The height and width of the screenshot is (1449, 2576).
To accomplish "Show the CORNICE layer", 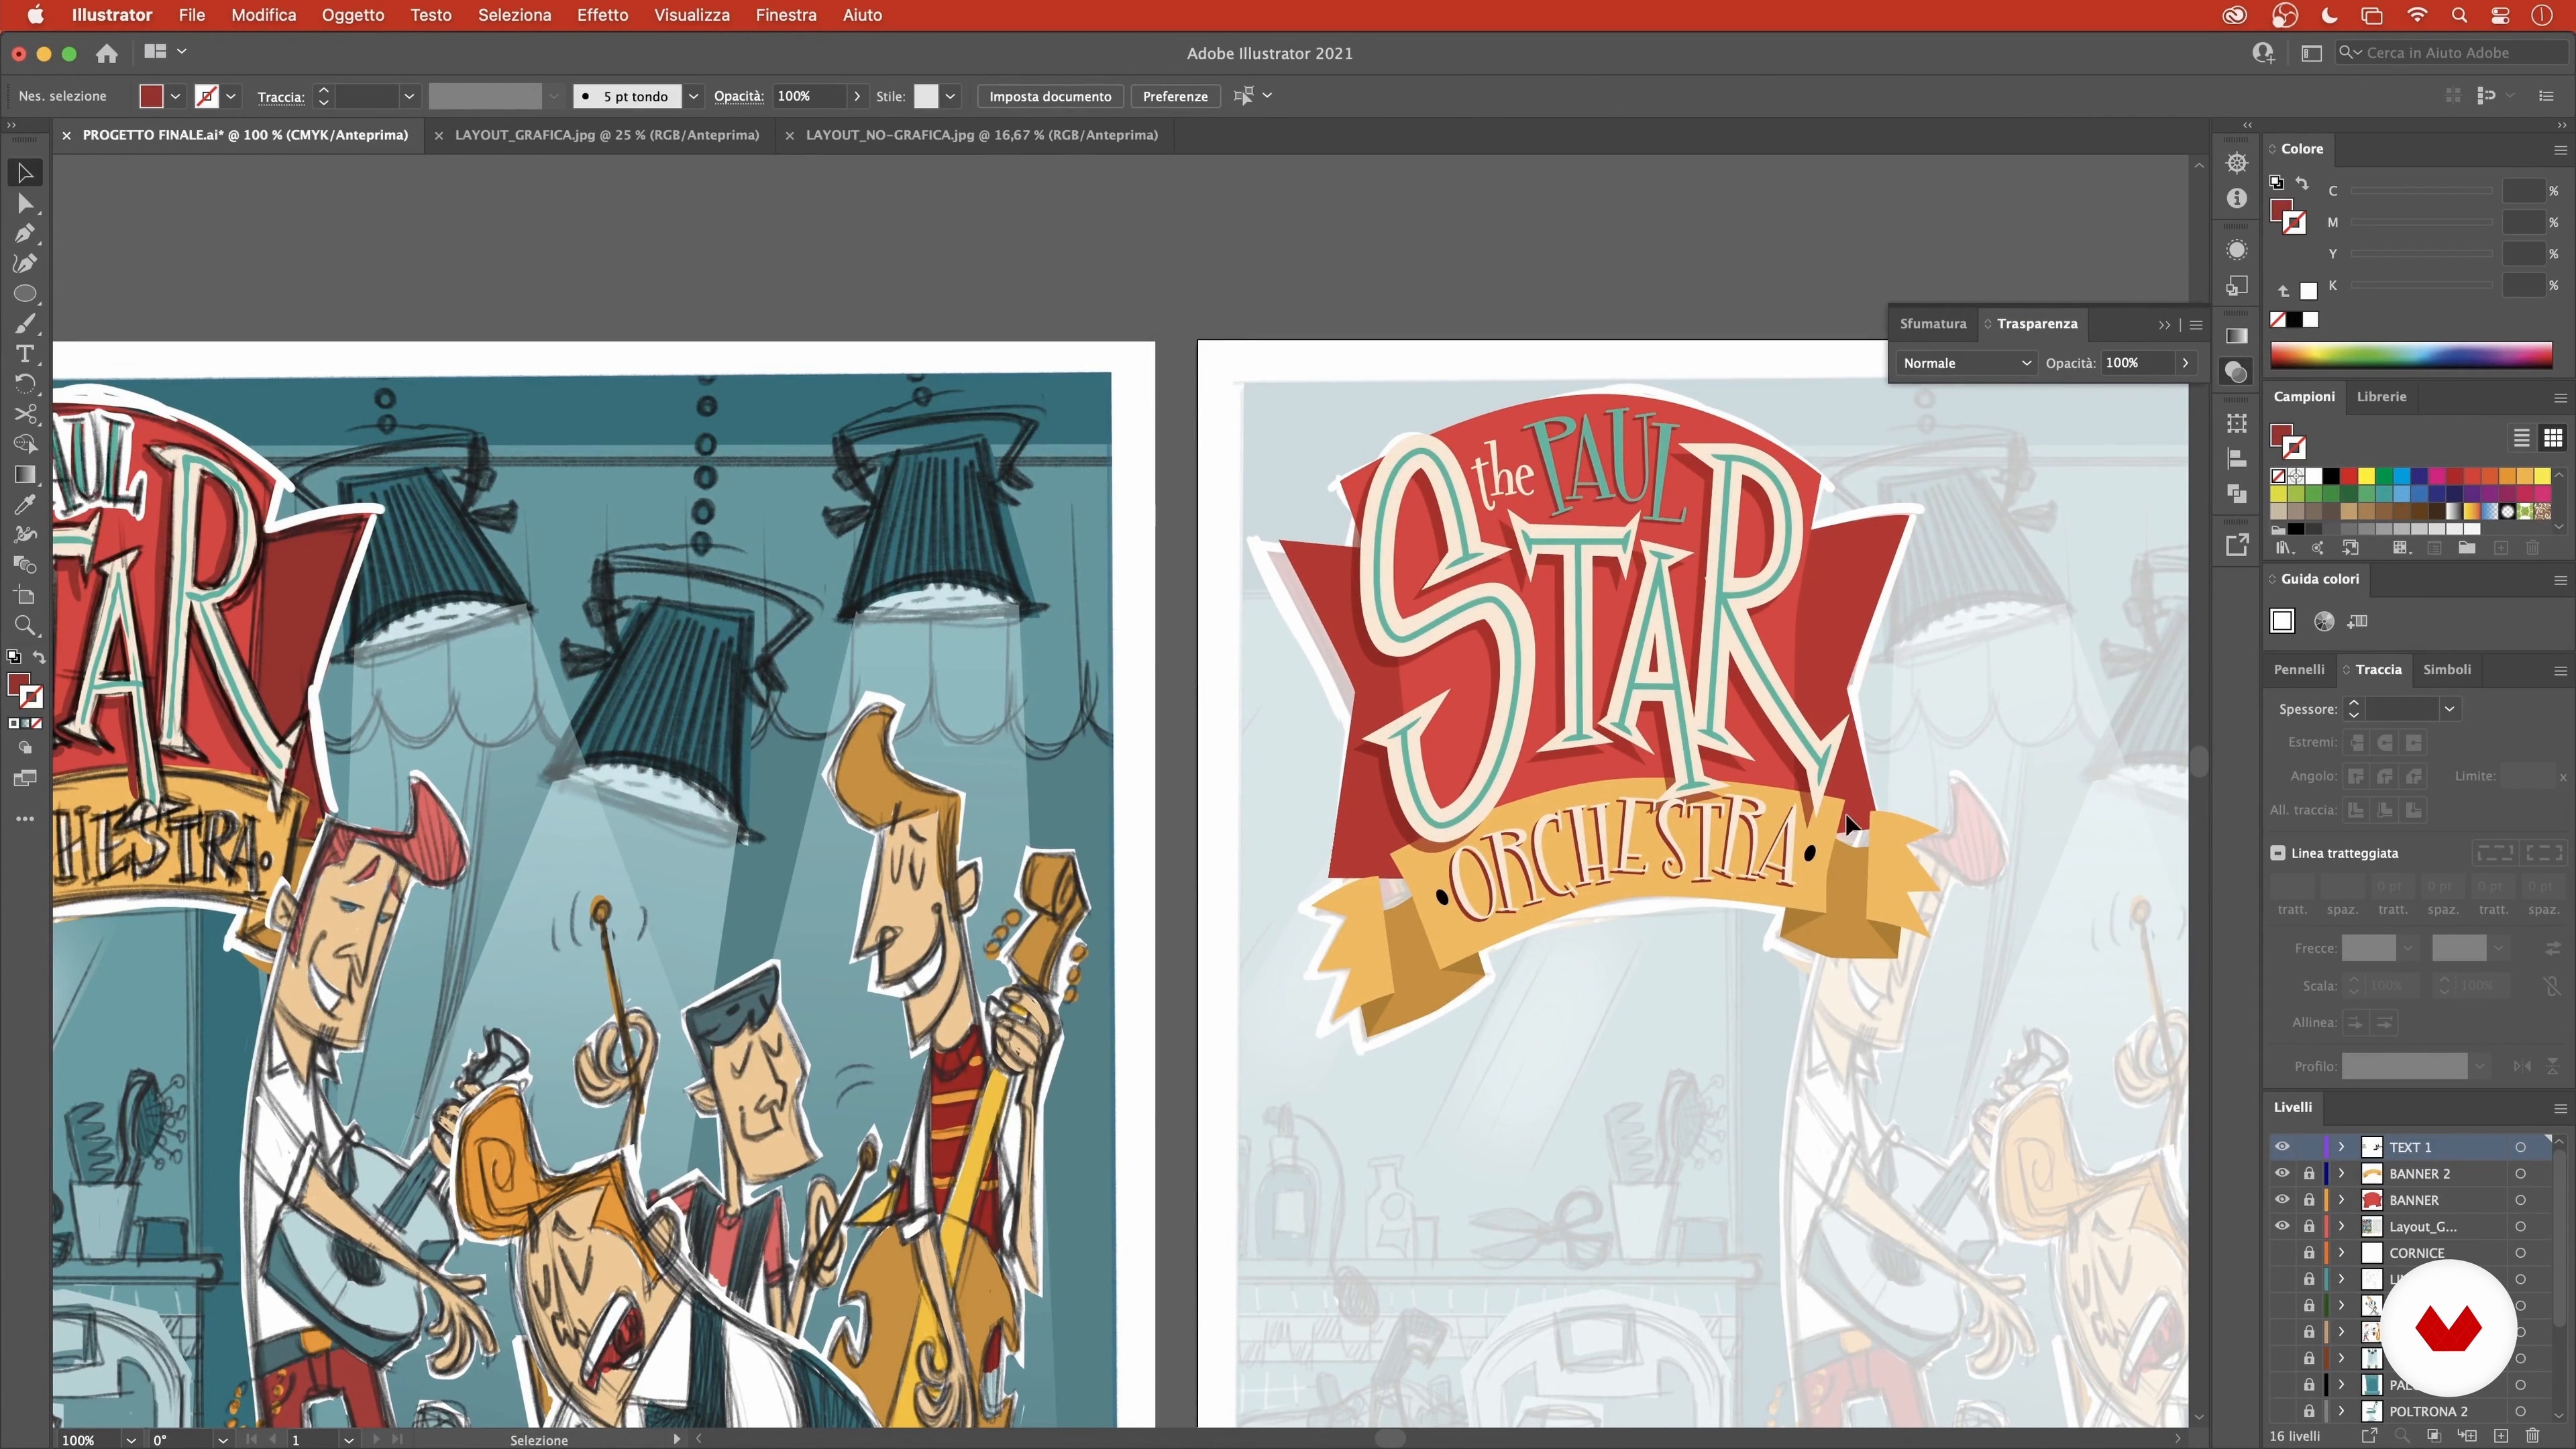I will coord(2282,1252).
